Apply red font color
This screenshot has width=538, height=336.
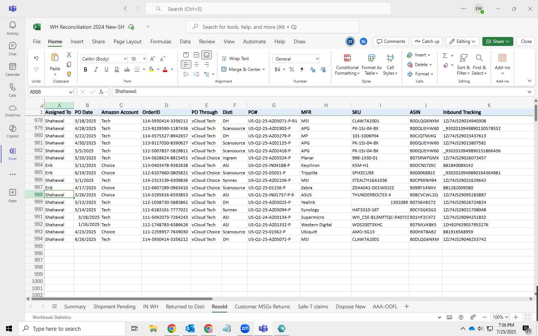[165, 69]
